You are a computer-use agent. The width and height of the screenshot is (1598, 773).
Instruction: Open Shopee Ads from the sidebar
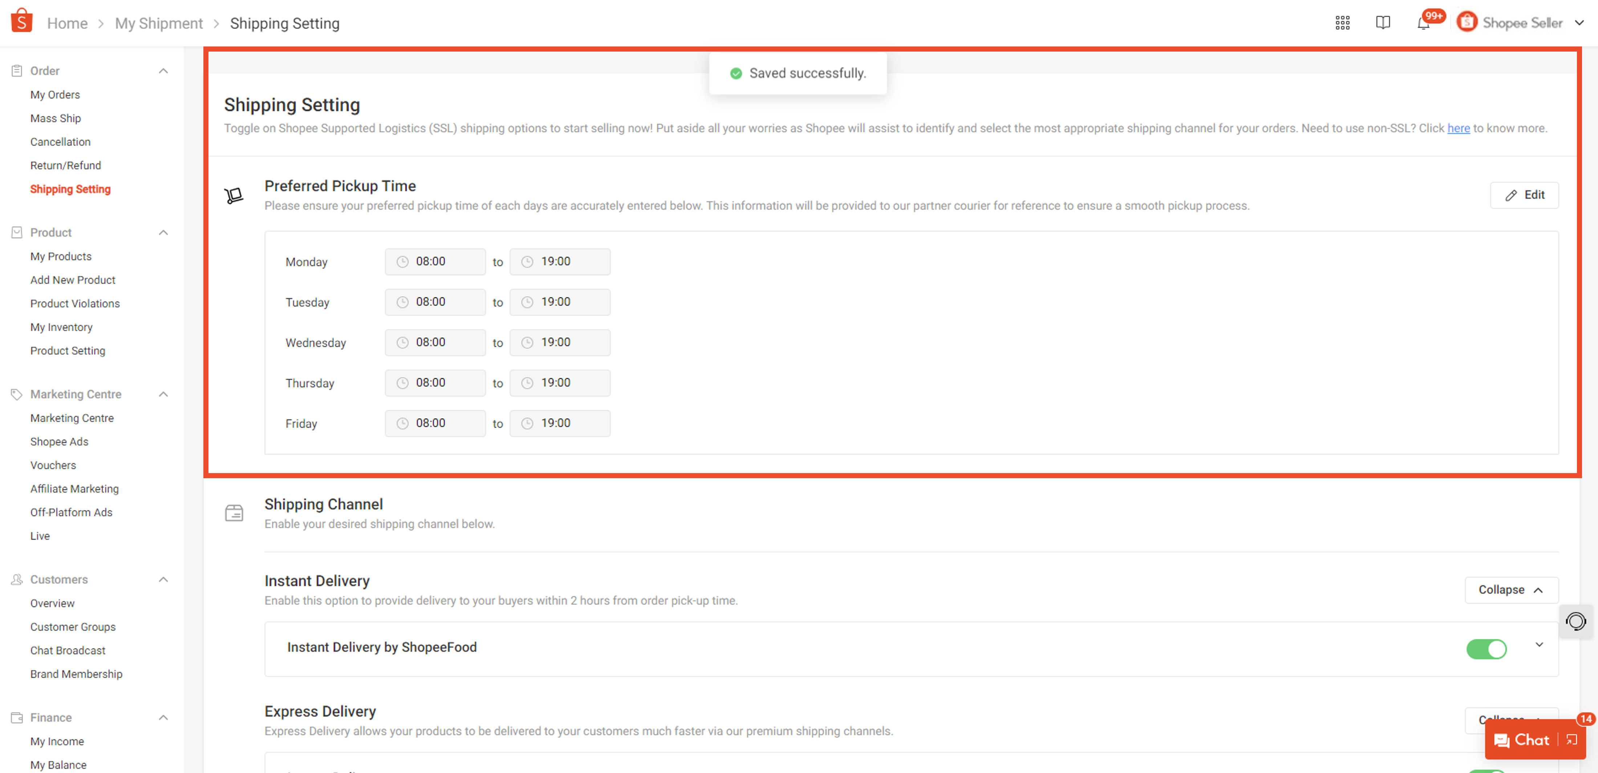(x=59, y=441)
